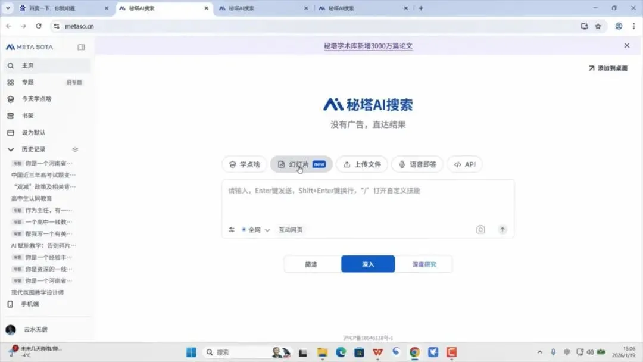The image size is (643, 362).
Task: Click the install app icon in address bar
Action: pos(585,26)
